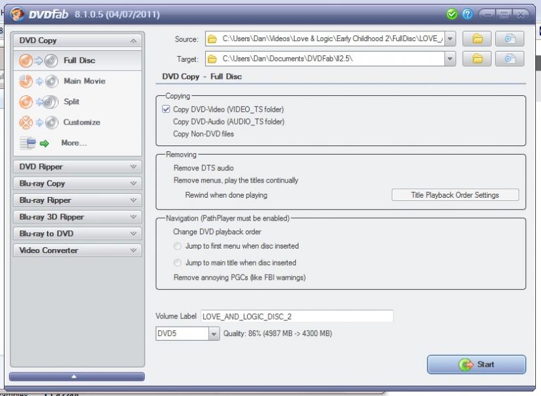Browse Source folder with yellow folder button
The width and height of the screenshot is (541, 396).
477,38
